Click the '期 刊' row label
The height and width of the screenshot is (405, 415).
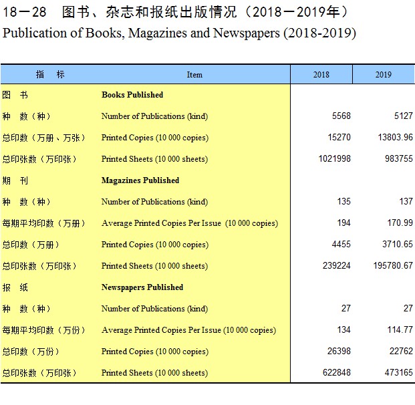tap(15, 180)
